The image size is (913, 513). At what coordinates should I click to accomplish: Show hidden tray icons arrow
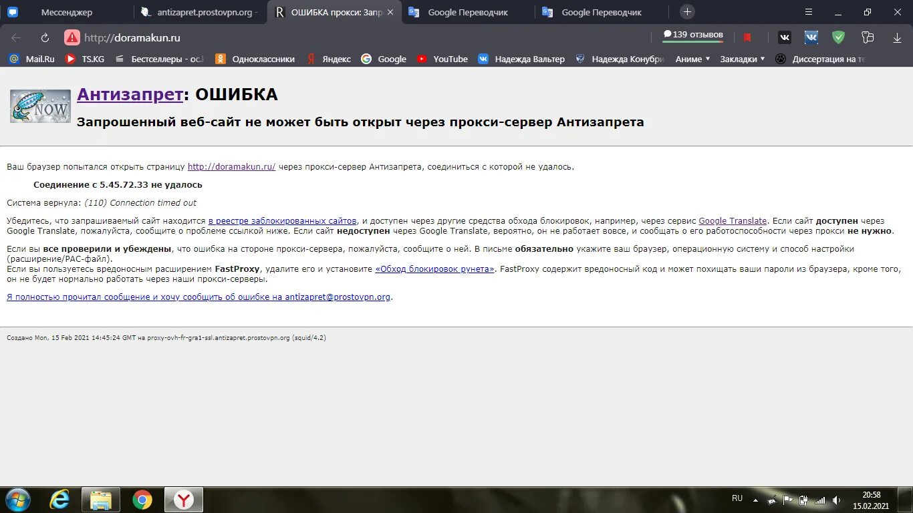pos(756,500)
